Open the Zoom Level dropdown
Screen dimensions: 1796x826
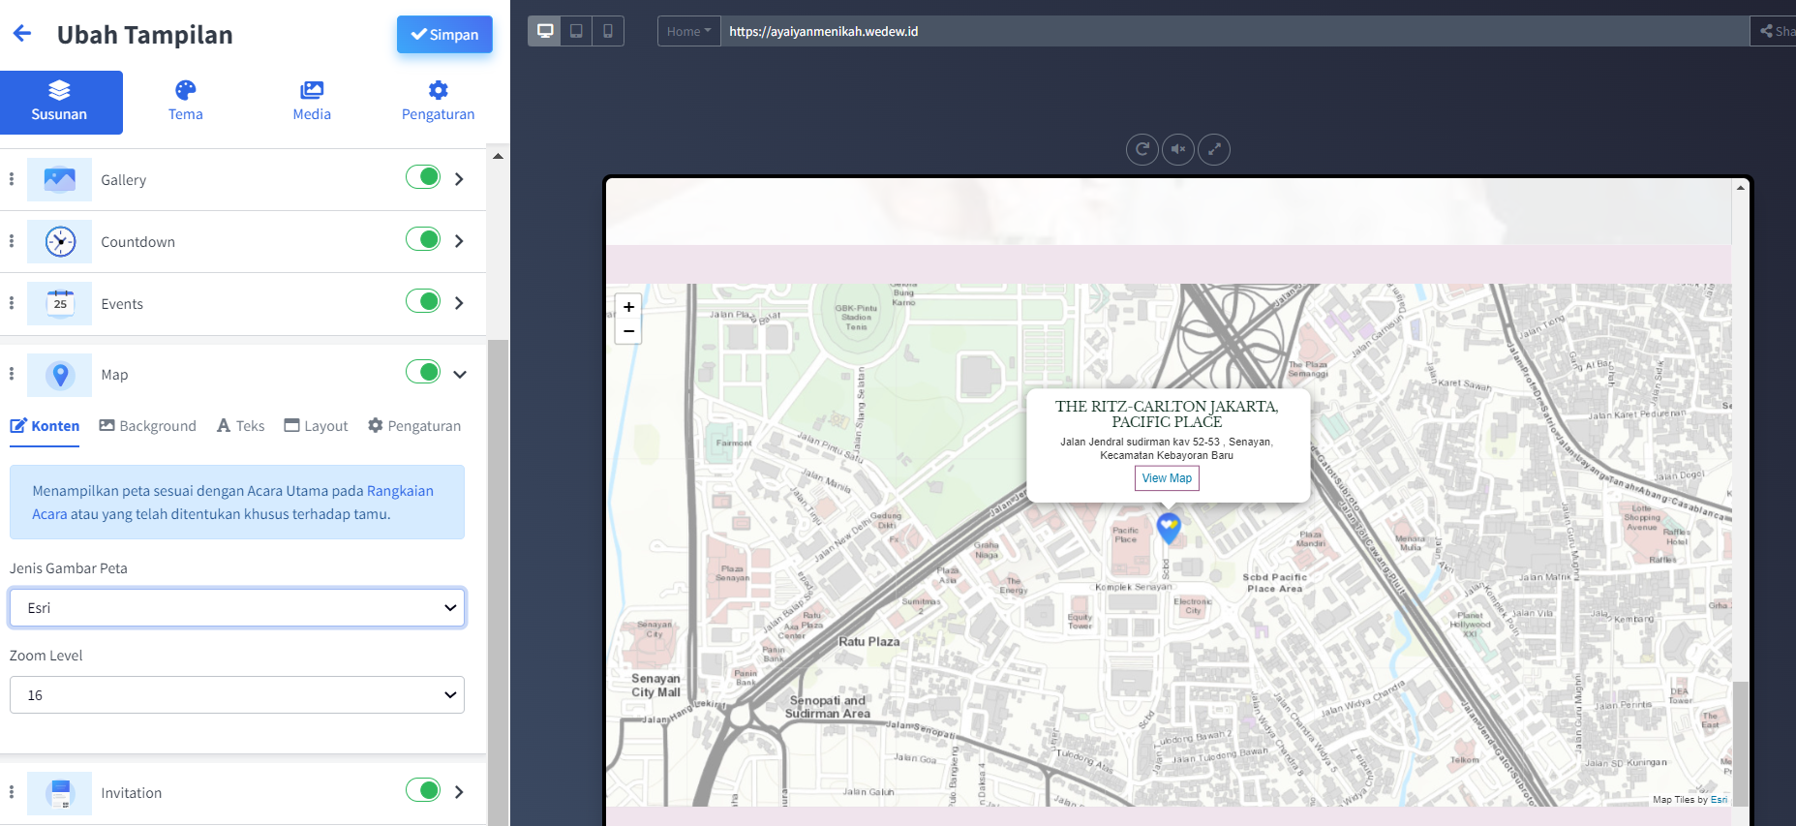click(237, 695)
